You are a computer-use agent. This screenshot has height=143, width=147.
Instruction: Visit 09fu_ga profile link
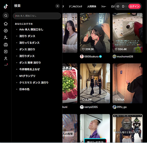point(122,107)
